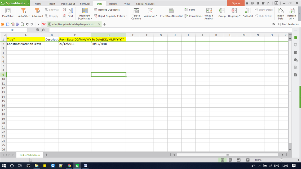Click Find features search
301x169 pixels.
[x=288, y=24]
